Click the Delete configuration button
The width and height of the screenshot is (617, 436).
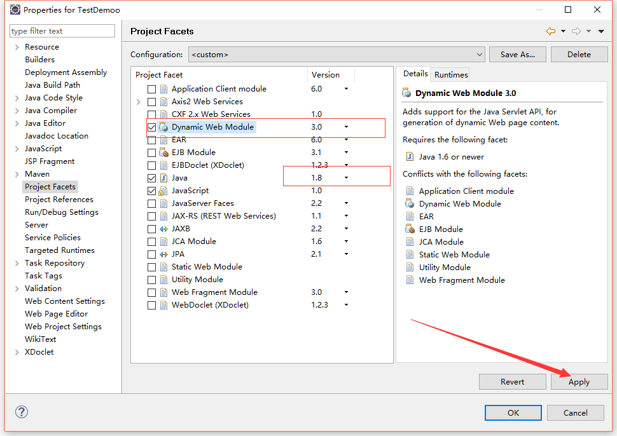pos(579,55)
